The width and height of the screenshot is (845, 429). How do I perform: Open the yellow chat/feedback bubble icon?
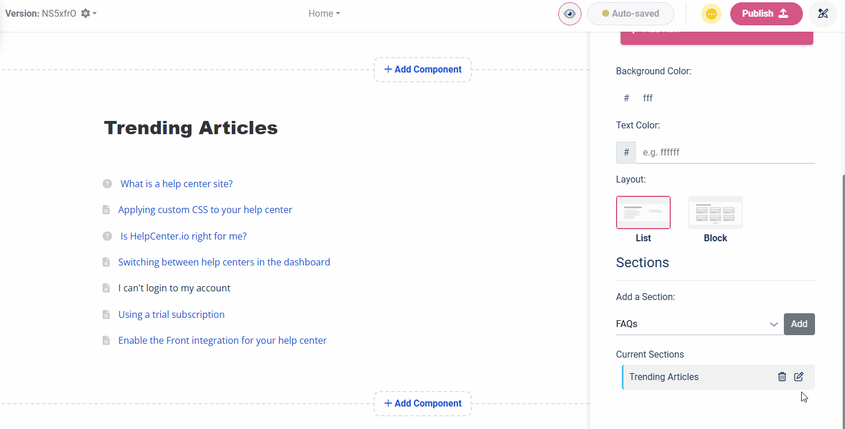(711, 13)
